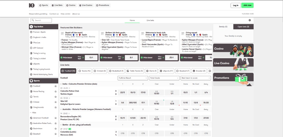The image size is (283, 137).
Task: Click the Top Action lightning icon
Action: (x=31, y=27)
